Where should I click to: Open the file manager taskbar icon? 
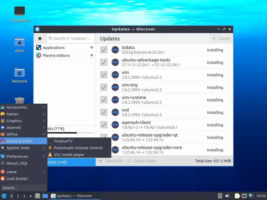click(x=38, y=196)
